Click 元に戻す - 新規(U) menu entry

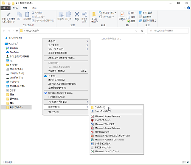coord(66,71)
